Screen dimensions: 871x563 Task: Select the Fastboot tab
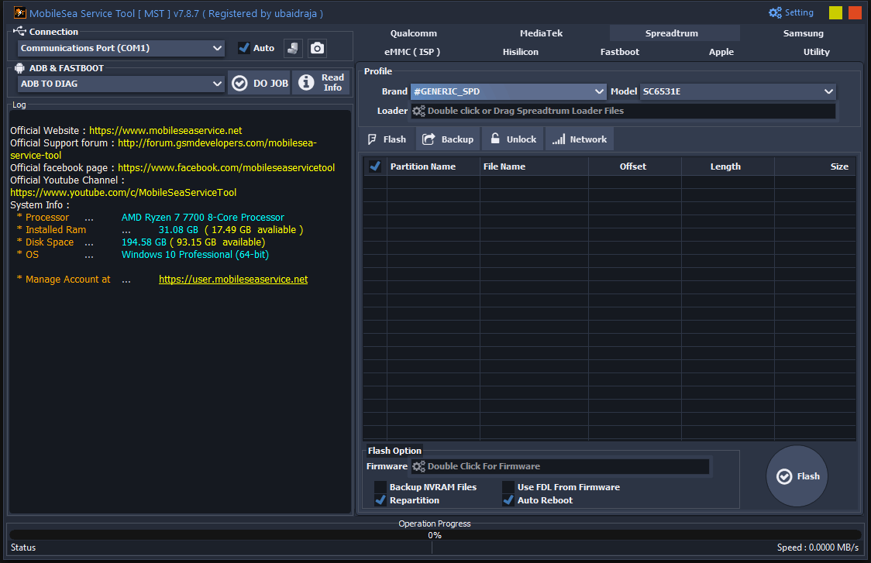(x=619, y=52)
